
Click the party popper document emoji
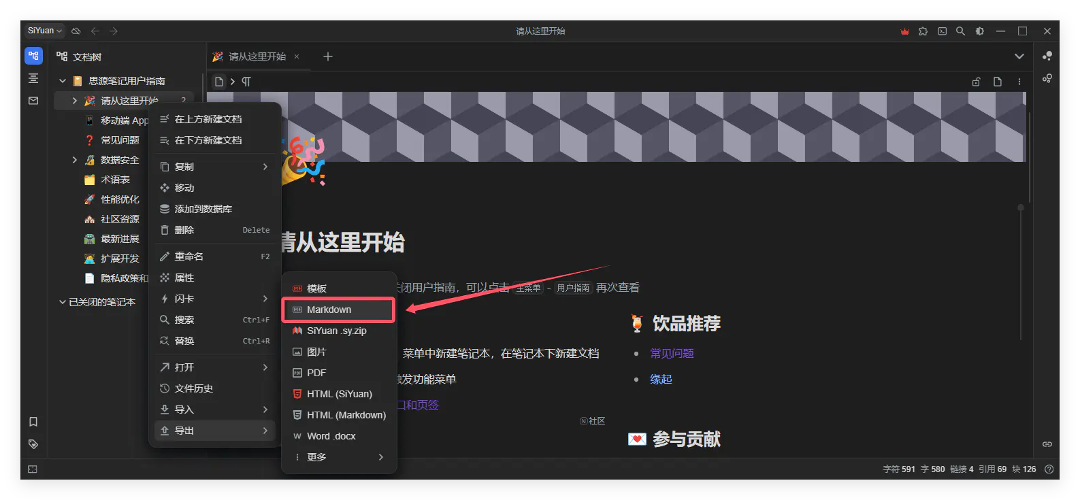[x=304, y=161]
